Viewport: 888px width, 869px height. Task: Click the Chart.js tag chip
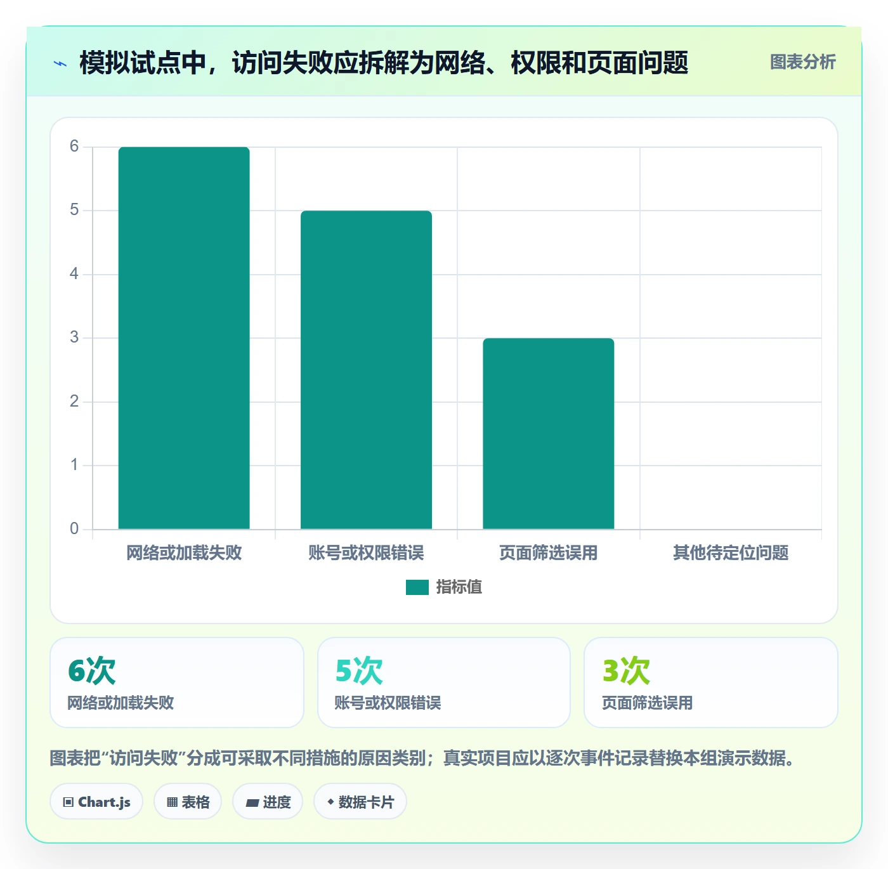pos(96,802)
